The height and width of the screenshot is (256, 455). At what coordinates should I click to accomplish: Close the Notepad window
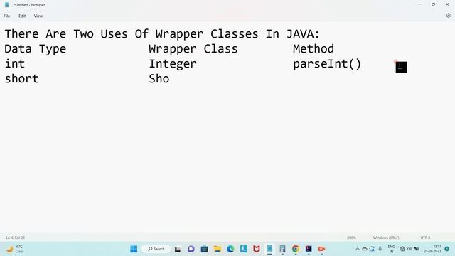click(447, 5)
